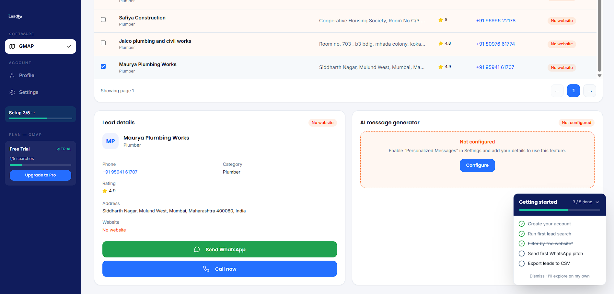Screen dimensions: 614x294
Task: Uncheck the Maurya Plumbing Works checkbox
Action: pos(103,66)
